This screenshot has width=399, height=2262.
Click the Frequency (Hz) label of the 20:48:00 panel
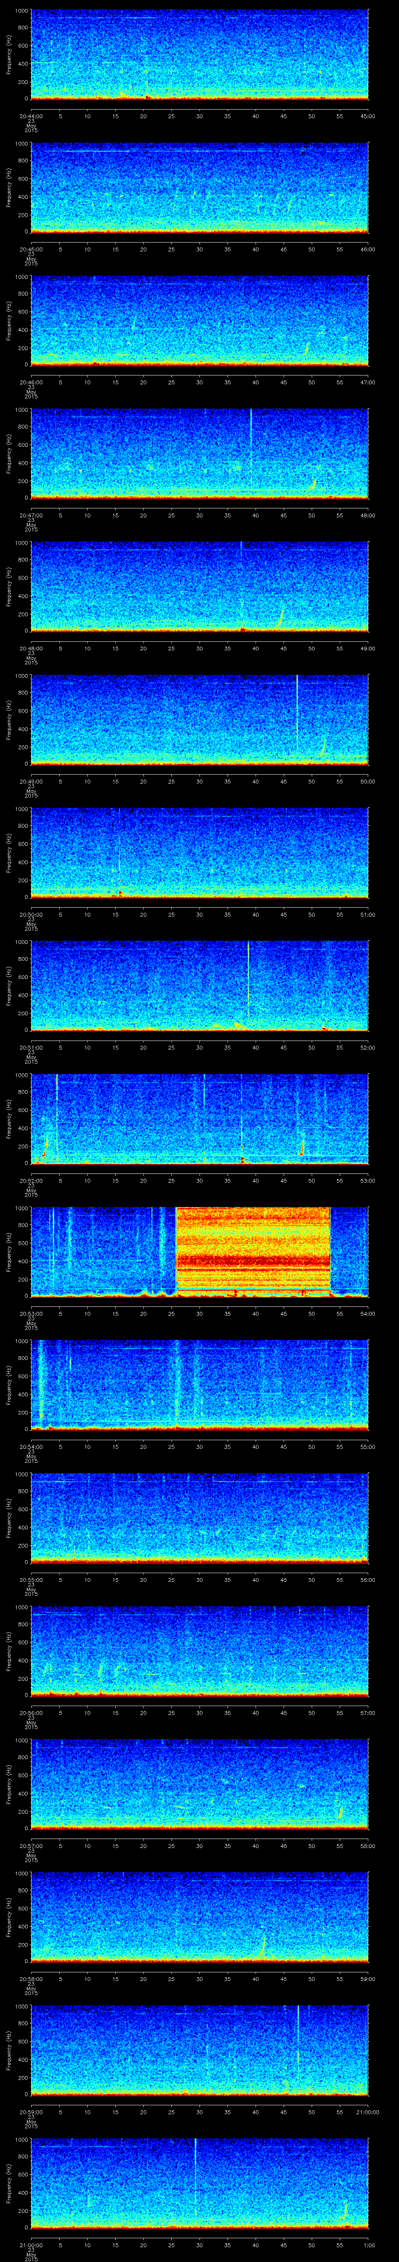click(x=9, y=587)
